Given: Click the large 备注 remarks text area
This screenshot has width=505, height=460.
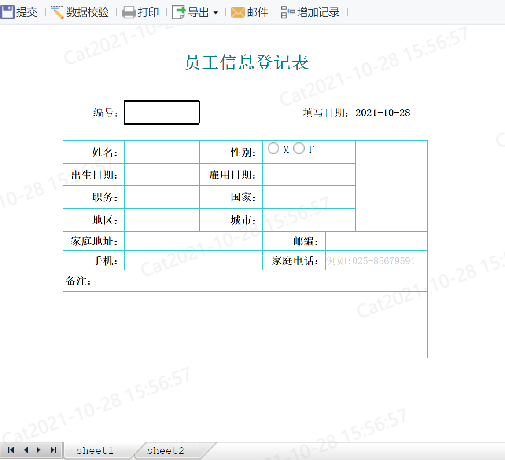Looking at the screenshot, I should coord(245,325).
